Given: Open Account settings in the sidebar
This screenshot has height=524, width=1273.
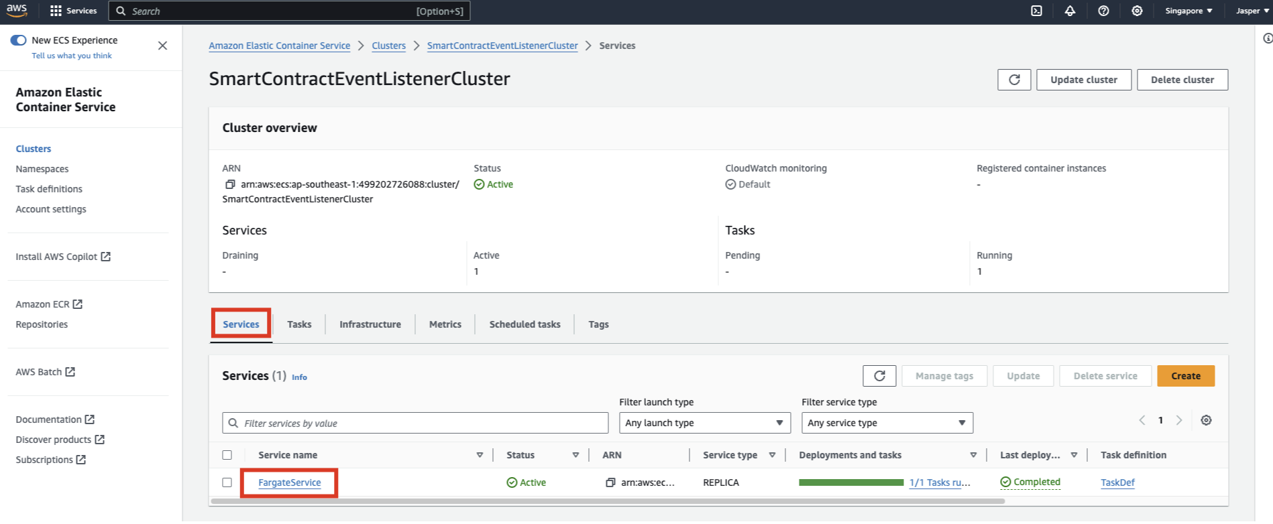Looking at the screenshot, I should (x=51, y=209).
